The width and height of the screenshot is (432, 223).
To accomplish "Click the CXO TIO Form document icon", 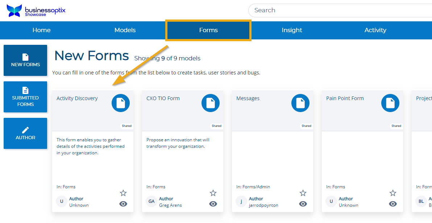I will [210, 103].
